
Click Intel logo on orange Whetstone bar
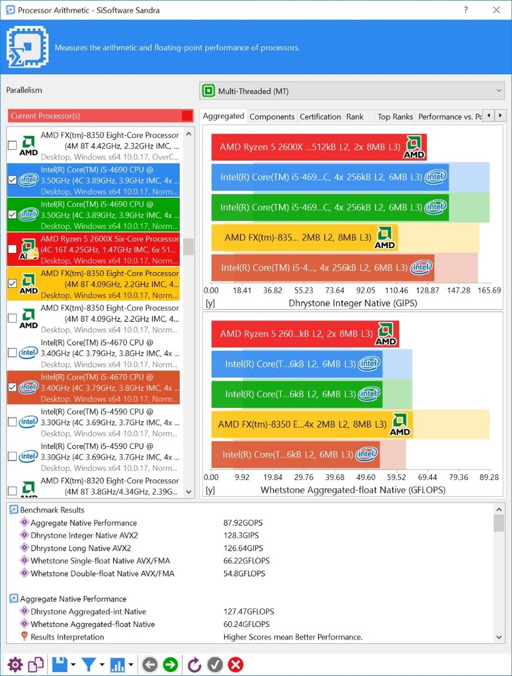point(366,454)
